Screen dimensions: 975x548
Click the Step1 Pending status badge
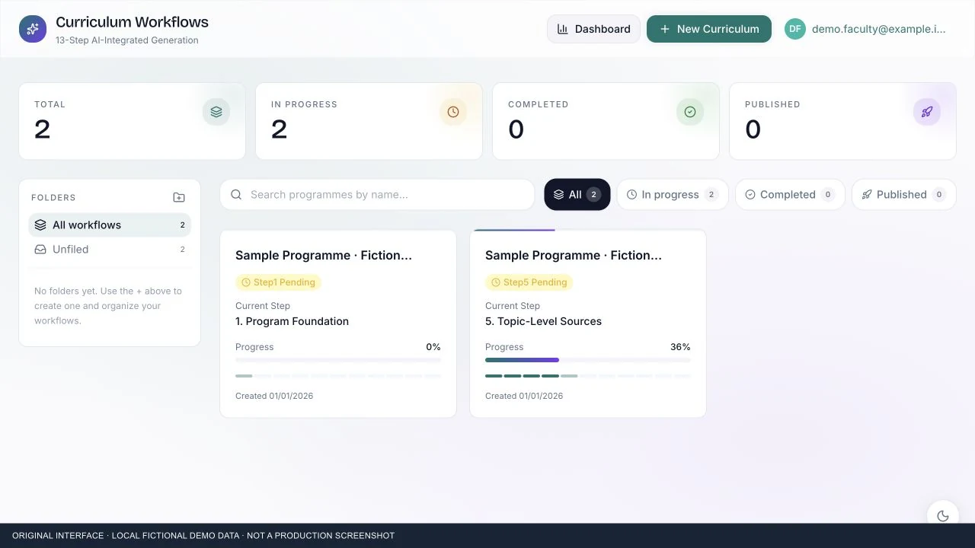(x=278, y=282)
